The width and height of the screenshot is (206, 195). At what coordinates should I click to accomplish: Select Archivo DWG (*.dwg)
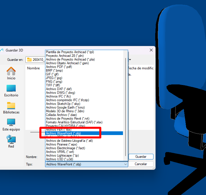click(84, 93)
